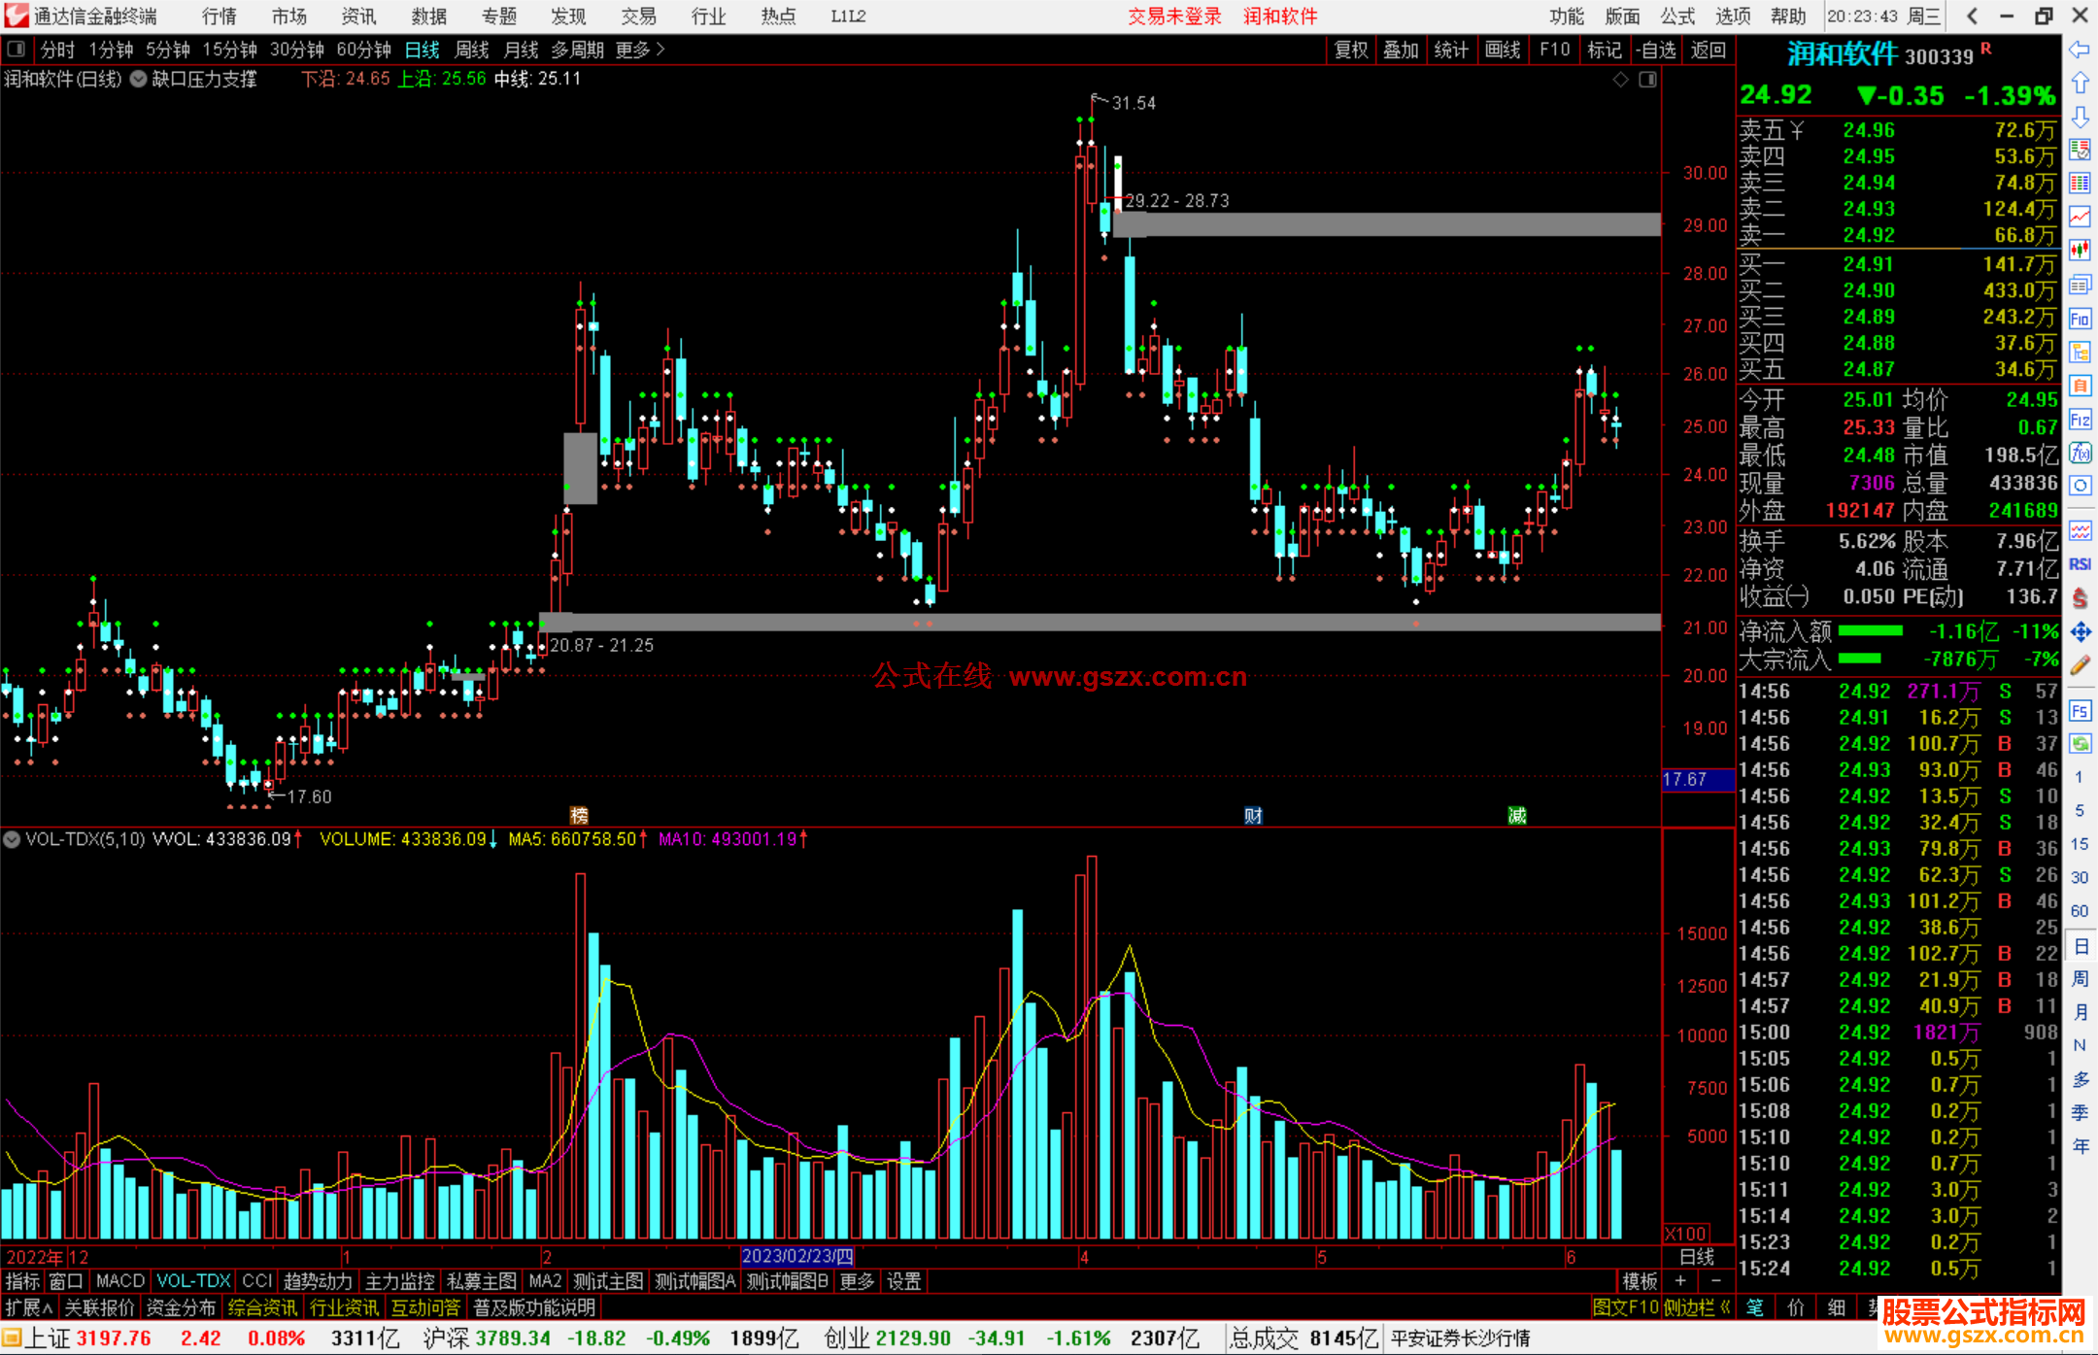Click the 2023/02/23 date marker on timeline
This screenshot has width=2098, height=1355.
(796, 1256)
